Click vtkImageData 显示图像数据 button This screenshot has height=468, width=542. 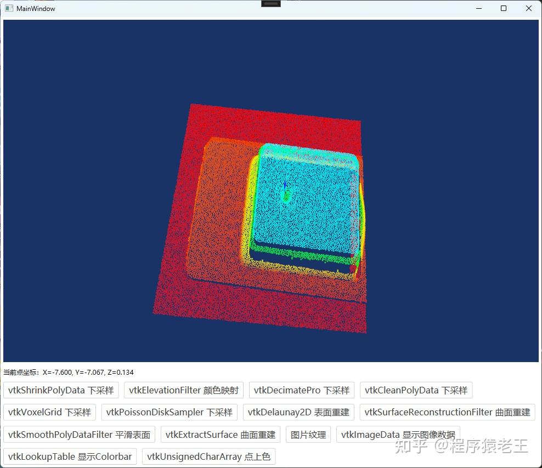click(398, 435)
